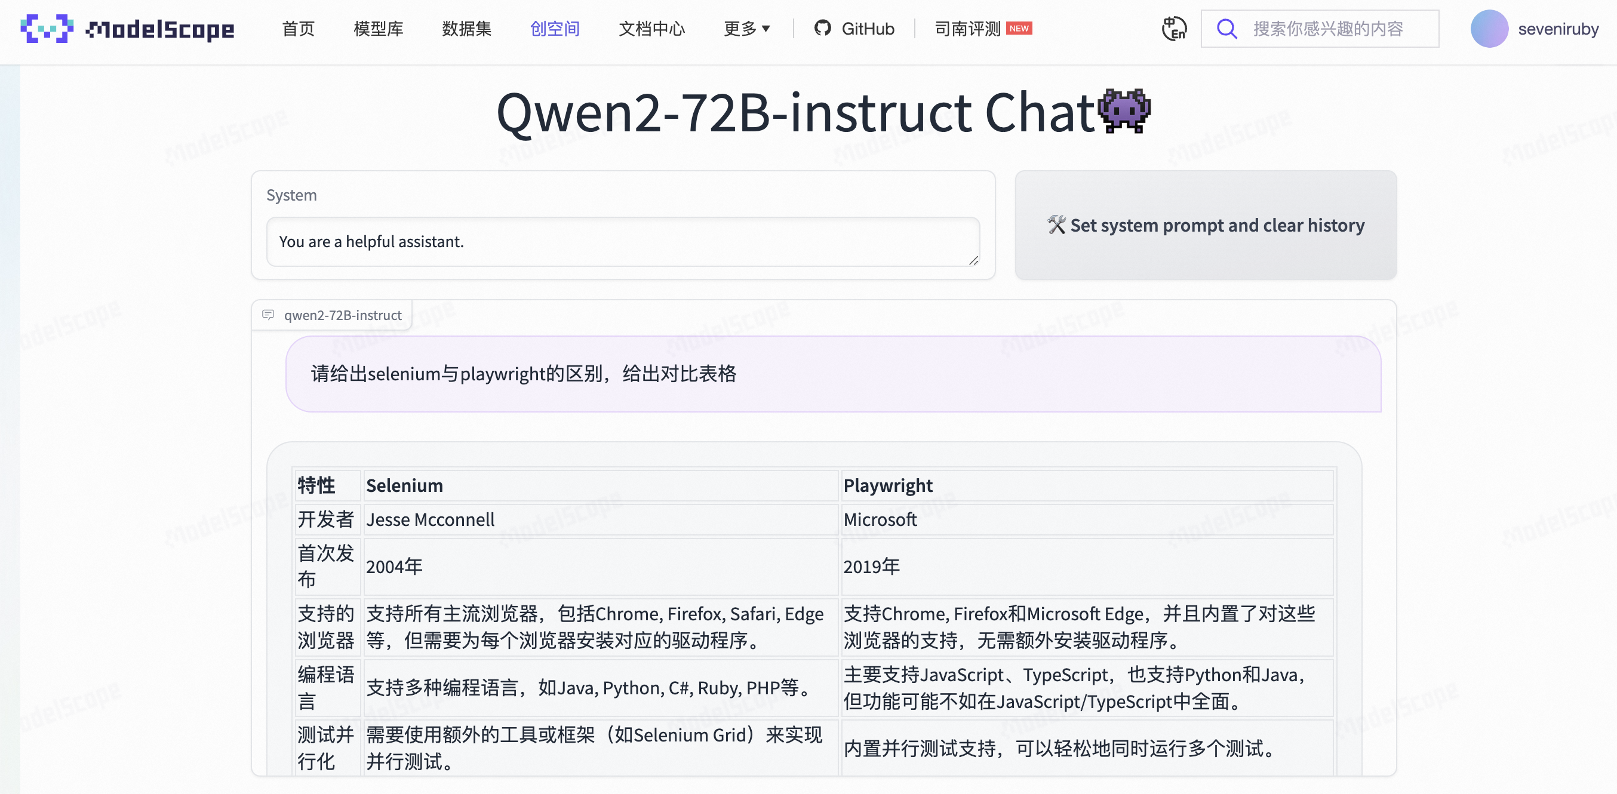Open the 文档中心 documentation center
The width and height of the screenshot is (1617, 794).
pyautogui.click(x=651, y=29)
